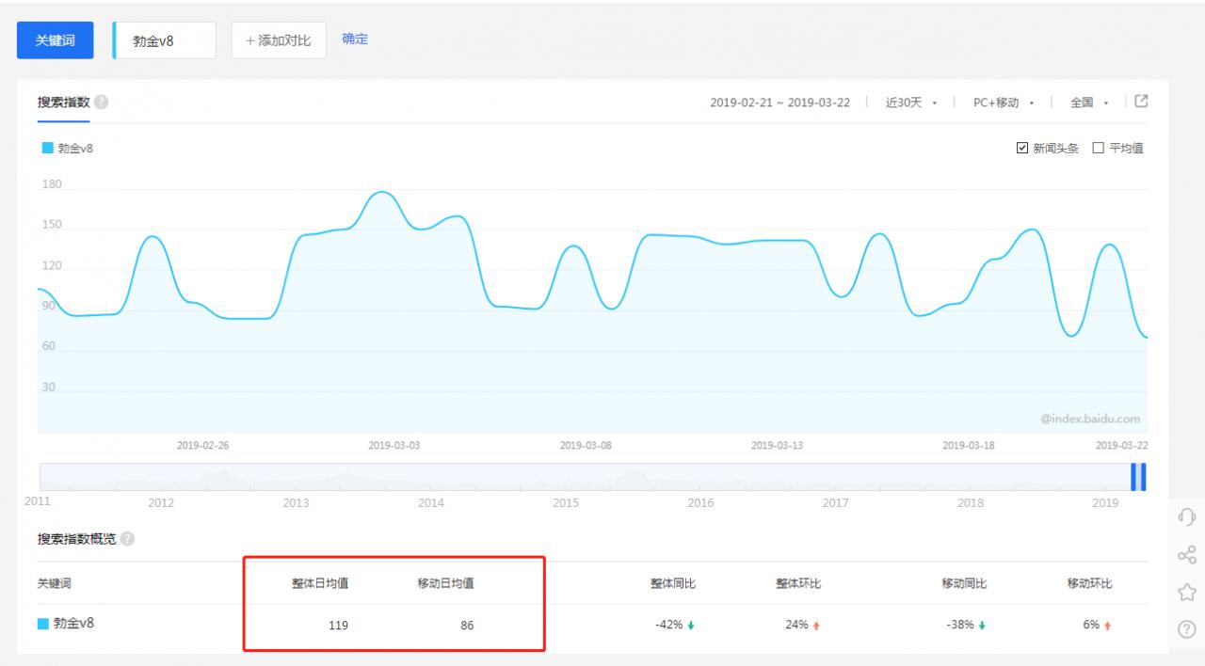Viewport: 1205px width, 666px height.
Task: Click the 2019-02-26 x-axis date label
Action: tap(202, 446)
